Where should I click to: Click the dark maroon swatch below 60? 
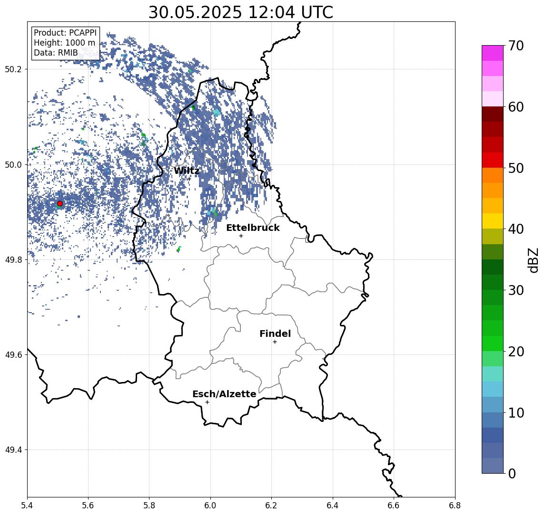point(493,114)
